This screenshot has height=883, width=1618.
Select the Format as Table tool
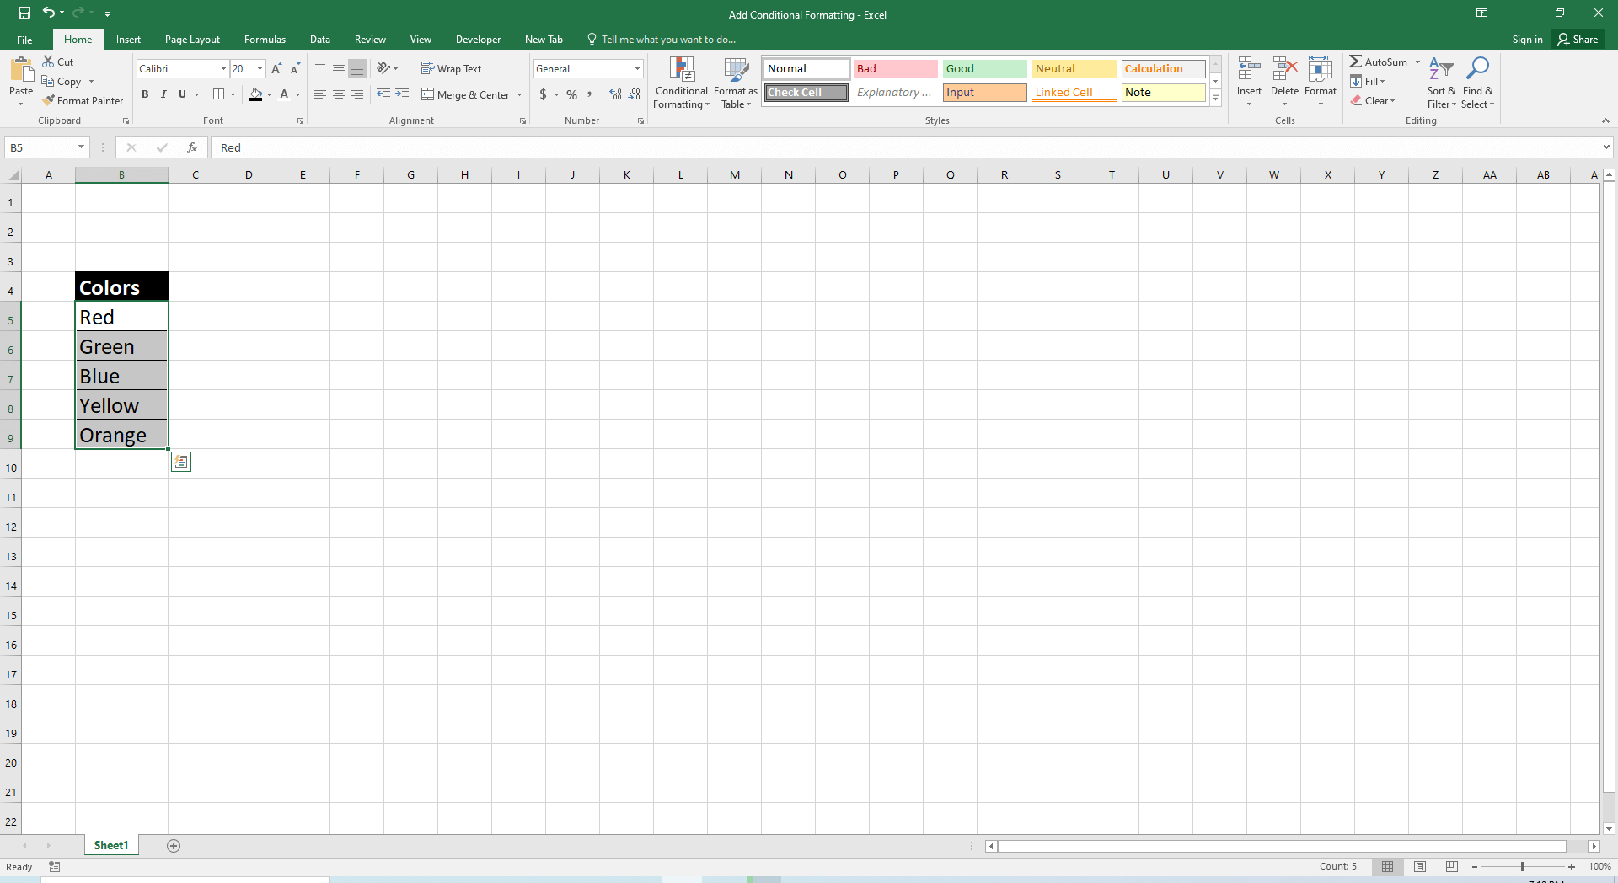click(x=734, y=83)
